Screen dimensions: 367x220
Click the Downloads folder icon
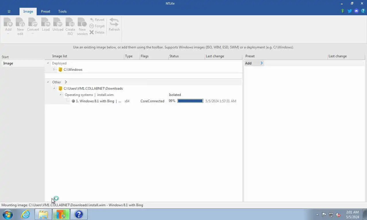tap(60, 89)
